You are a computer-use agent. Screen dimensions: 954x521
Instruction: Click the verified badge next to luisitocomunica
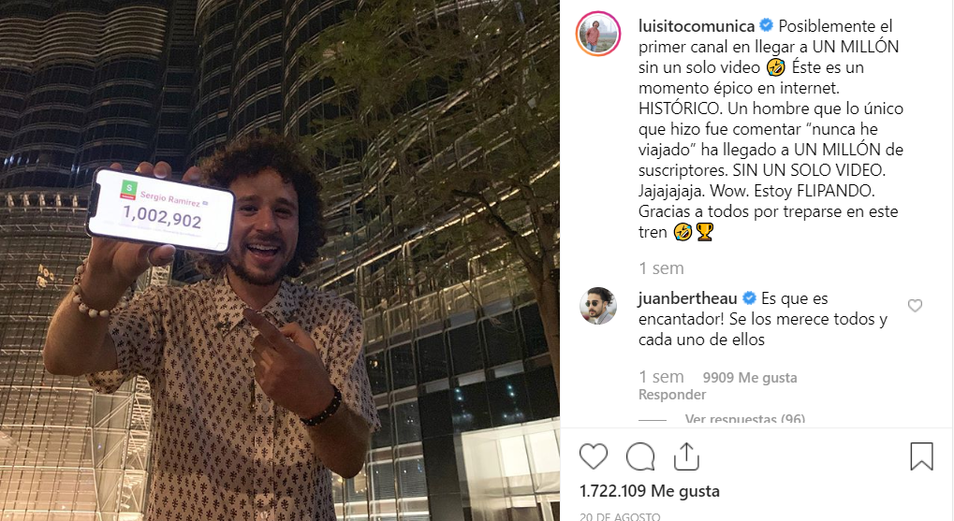click(766, 25)
